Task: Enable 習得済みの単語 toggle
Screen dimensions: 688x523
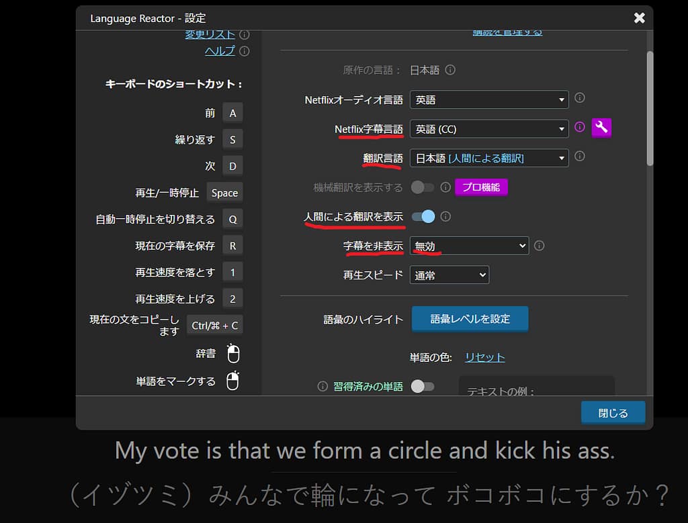Action: click(x=423, y=386)
